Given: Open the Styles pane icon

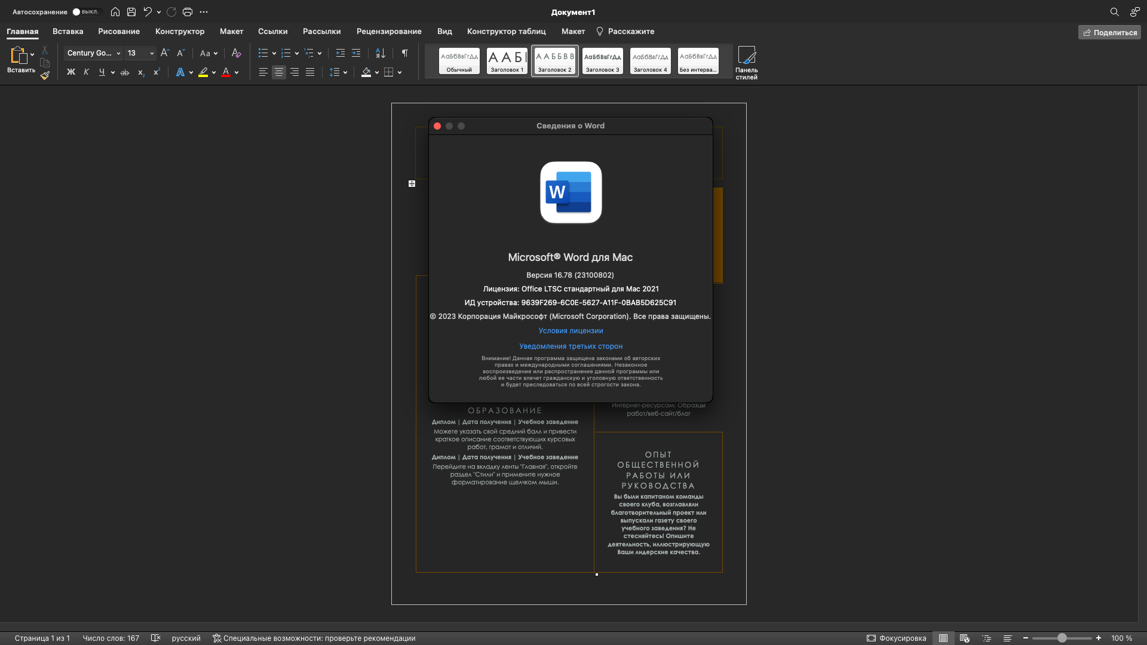Looking at the screenshot, I should click(x=746, y=62).
